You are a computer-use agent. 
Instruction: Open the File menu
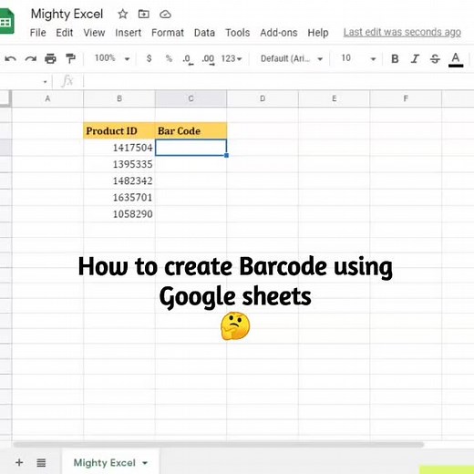pyautogui.click(x=37, y=33)
